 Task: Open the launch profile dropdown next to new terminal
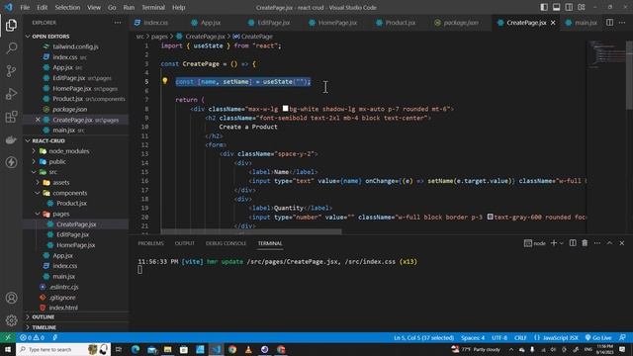(562, 243)
